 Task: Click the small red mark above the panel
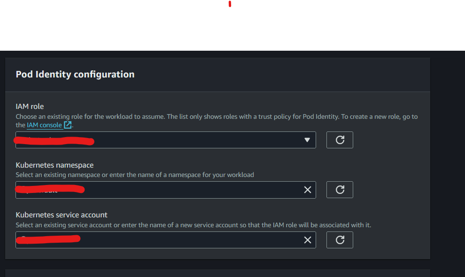coord(230,4)
